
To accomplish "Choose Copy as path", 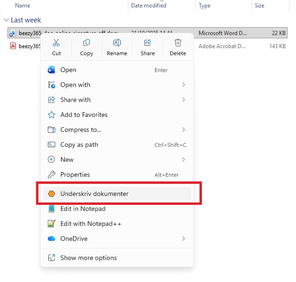I will click(79, 145).
